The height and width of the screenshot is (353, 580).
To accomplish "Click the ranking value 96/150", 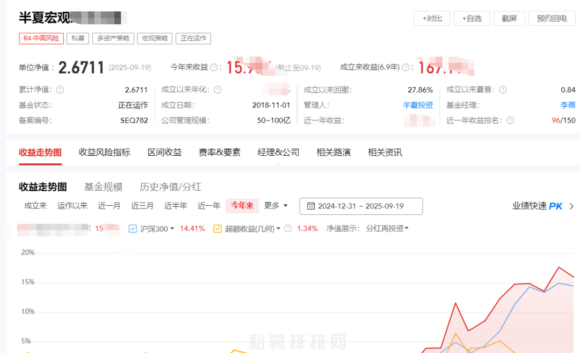I will [563, 120].
